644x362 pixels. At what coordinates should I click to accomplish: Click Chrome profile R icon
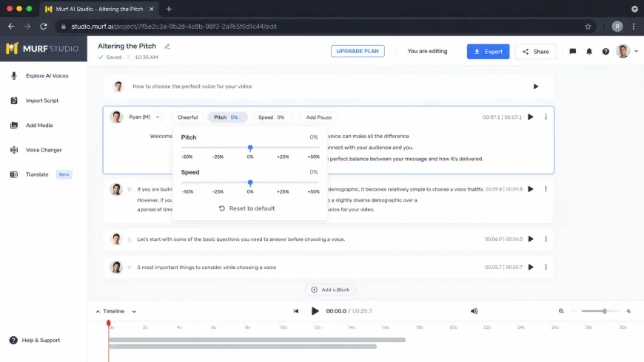pyautogui.click(x=617, y=27)
